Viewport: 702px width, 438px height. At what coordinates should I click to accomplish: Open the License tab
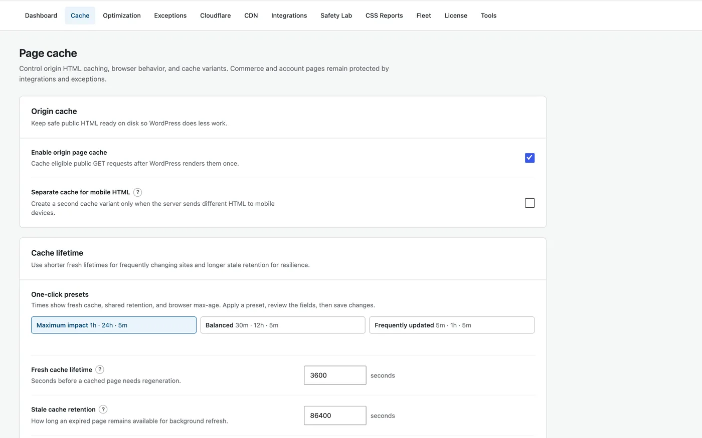456,16
